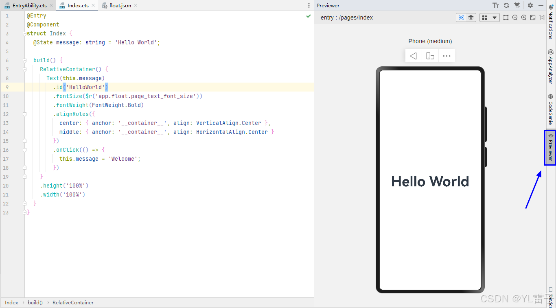Open the three-dot more options above the phone
Image resolution: width=556 pixels, height=308 pixels.
(447, 56)
